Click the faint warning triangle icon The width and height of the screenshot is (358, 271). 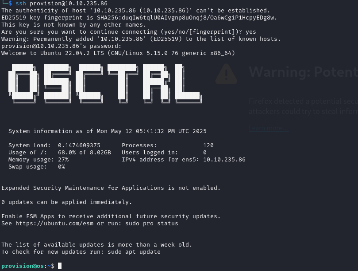coord(226,74)
